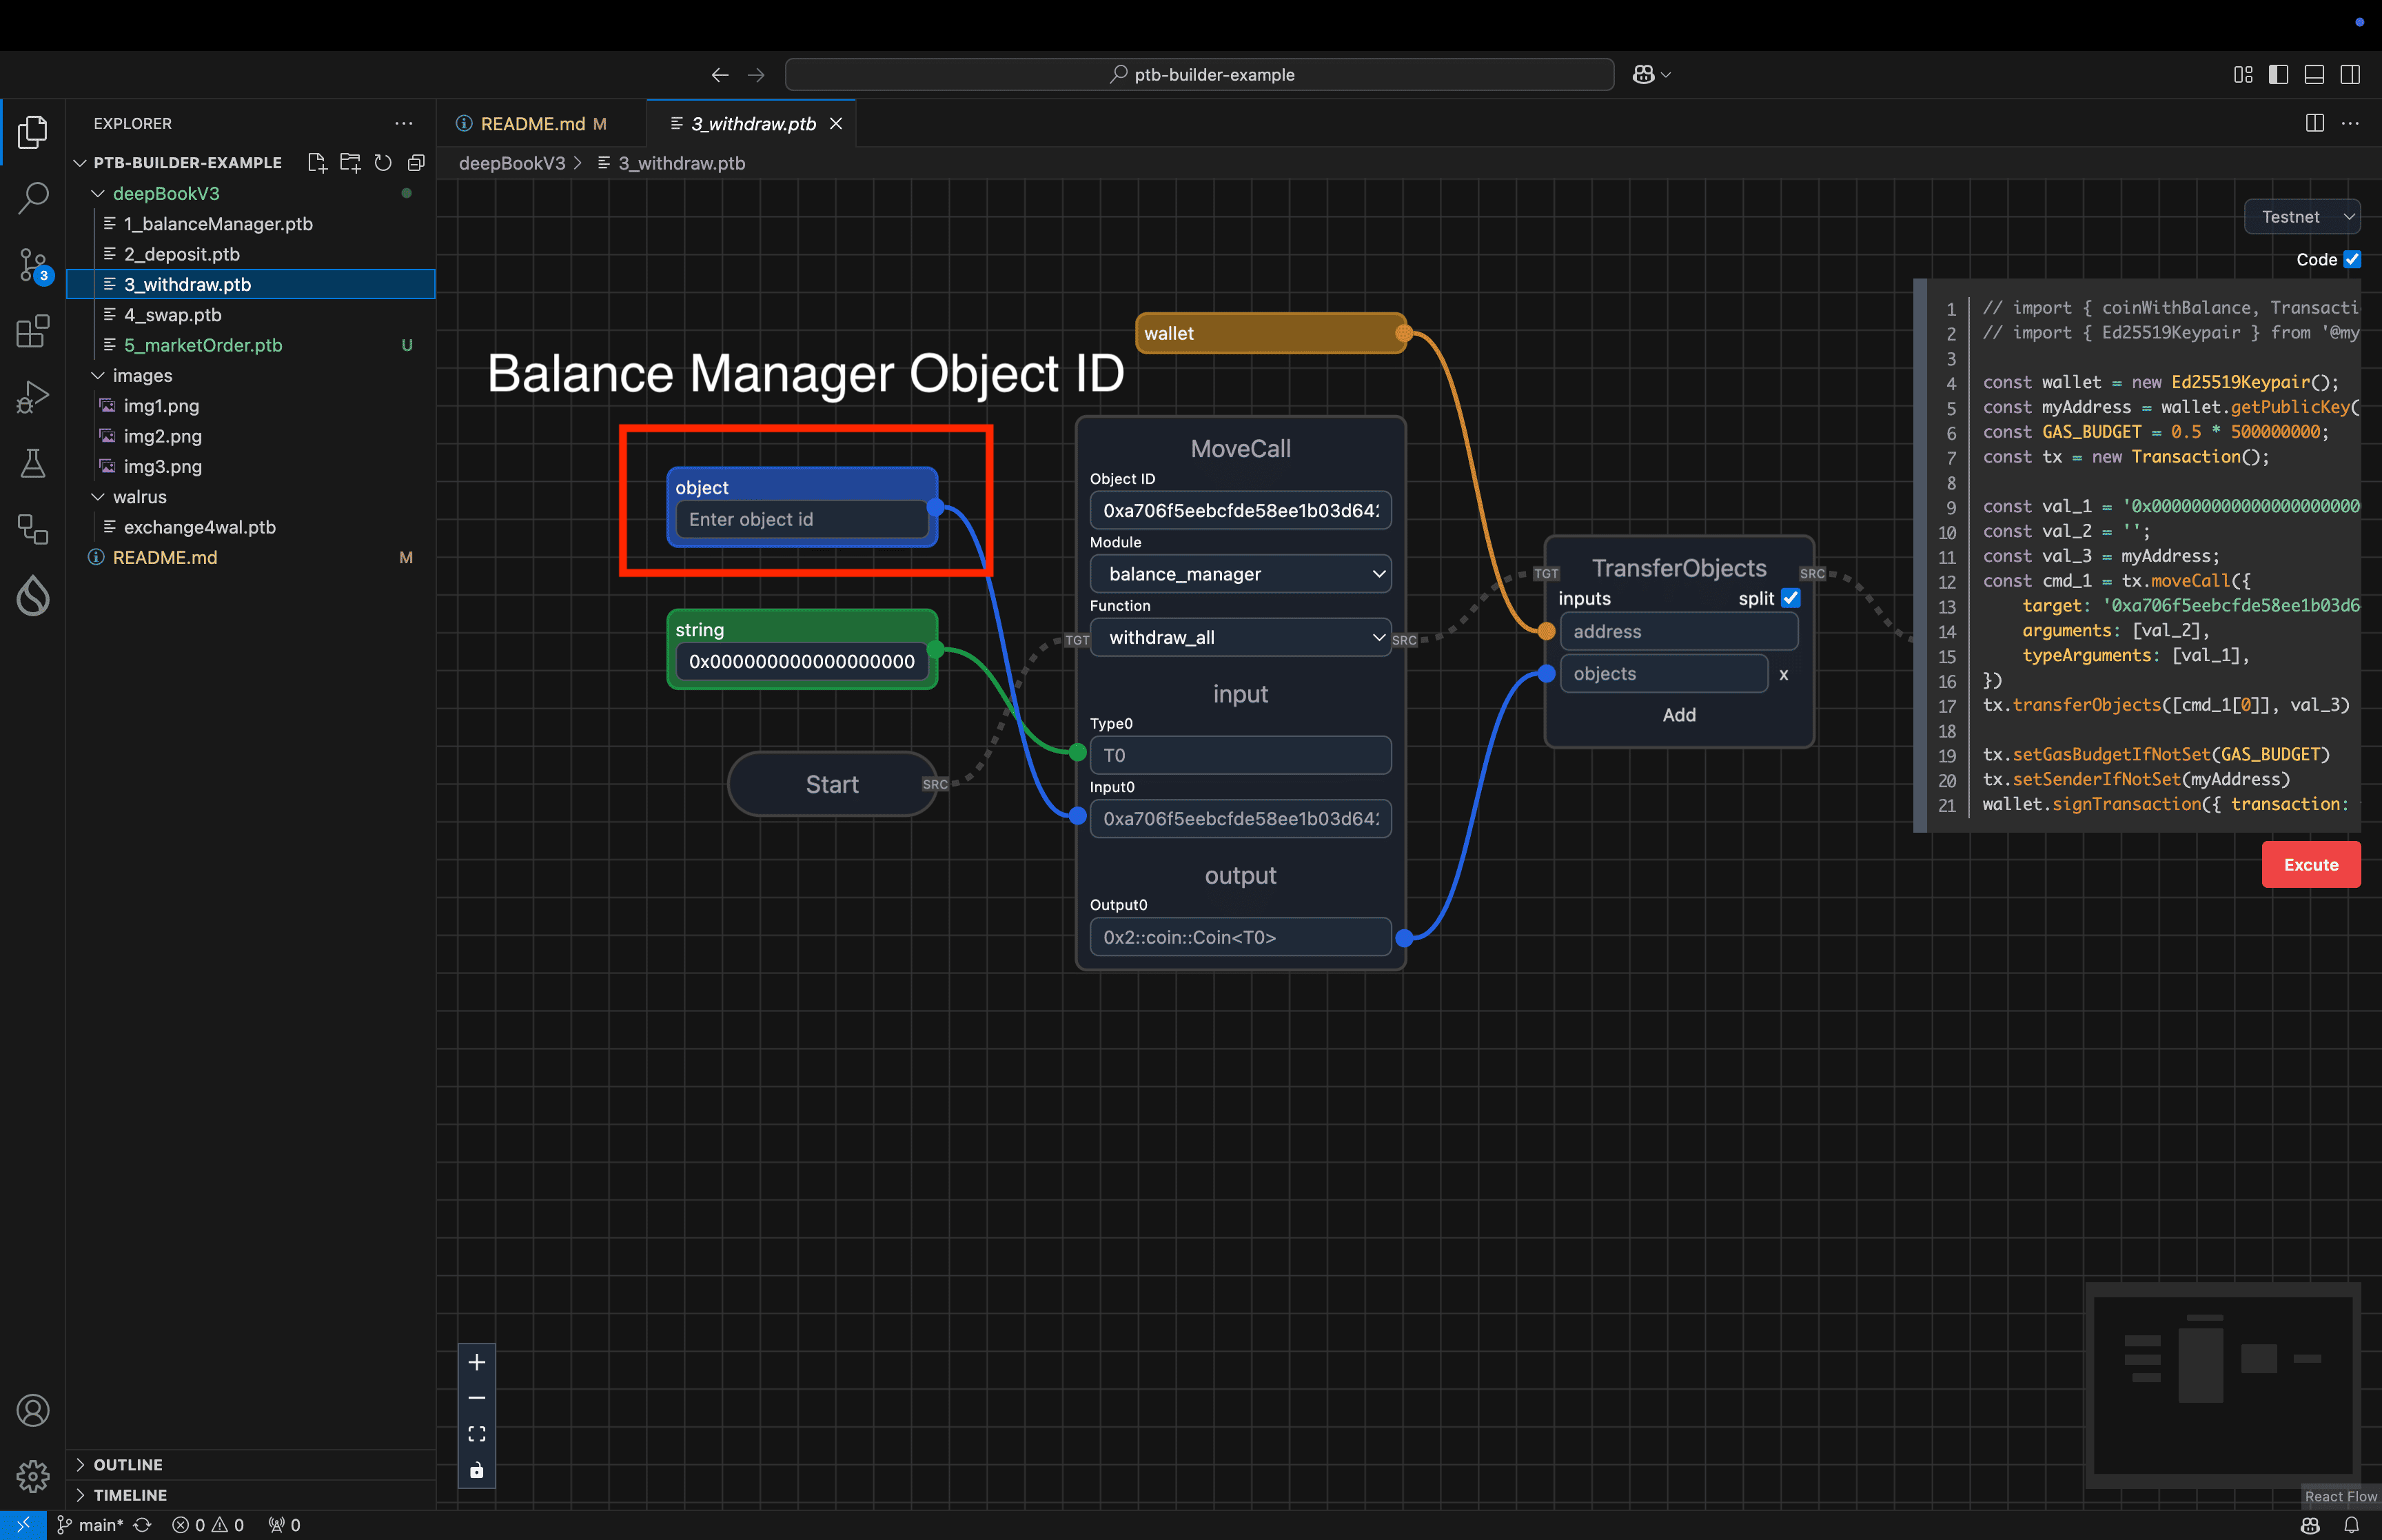Open the Extensions view icon
The image size is (2382, 1540).
[33, 331]
